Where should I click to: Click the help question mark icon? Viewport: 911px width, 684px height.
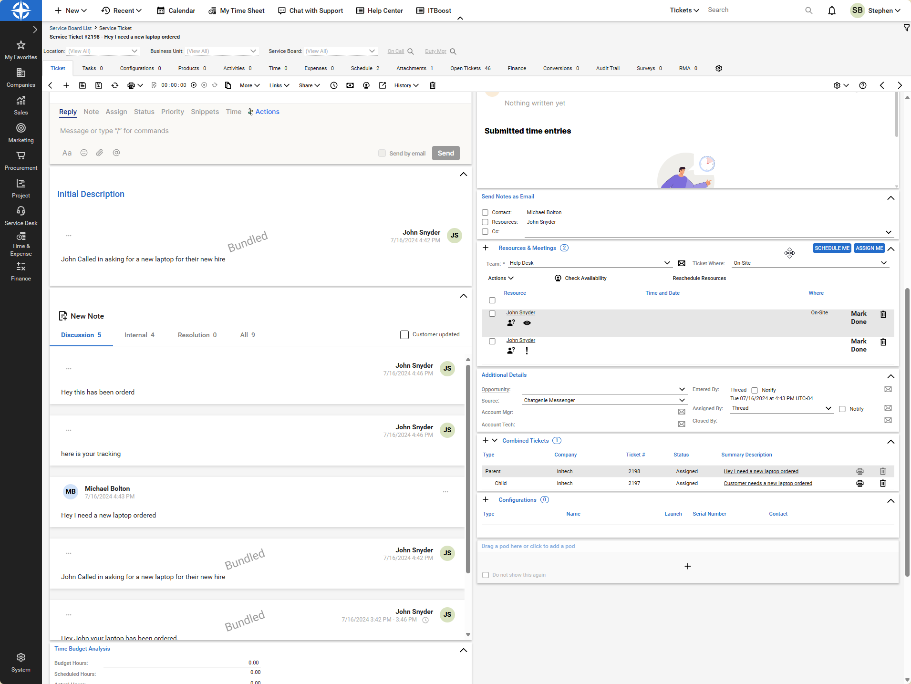click(863, 85)
